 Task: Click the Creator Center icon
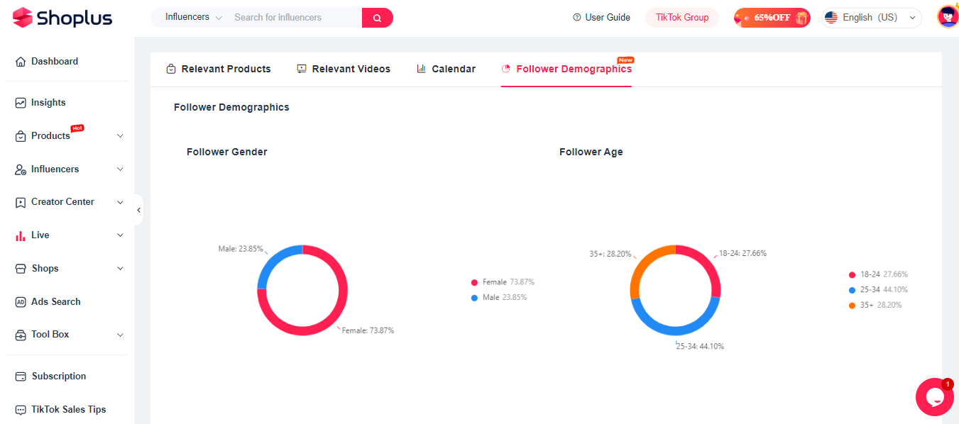coord(21,202)
